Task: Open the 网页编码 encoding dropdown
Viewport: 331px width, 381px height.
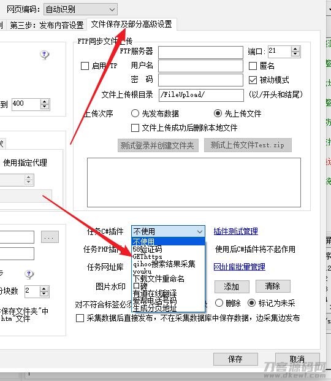Action: tap(81, 9)
